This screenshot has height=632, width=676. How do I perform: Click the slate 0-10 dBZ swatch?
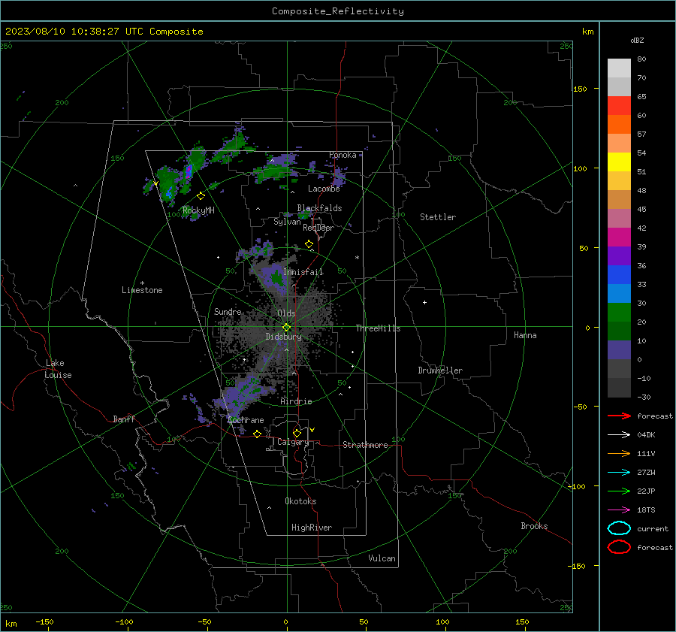(619, 350)
